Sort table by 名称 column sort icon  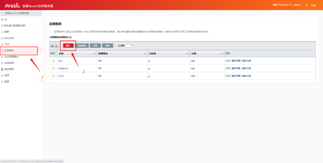pos(94,54)
